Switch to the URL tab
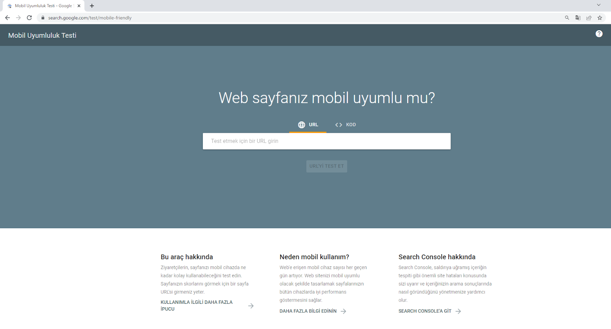Screen dimensions: 611x329 click(308, 125)
